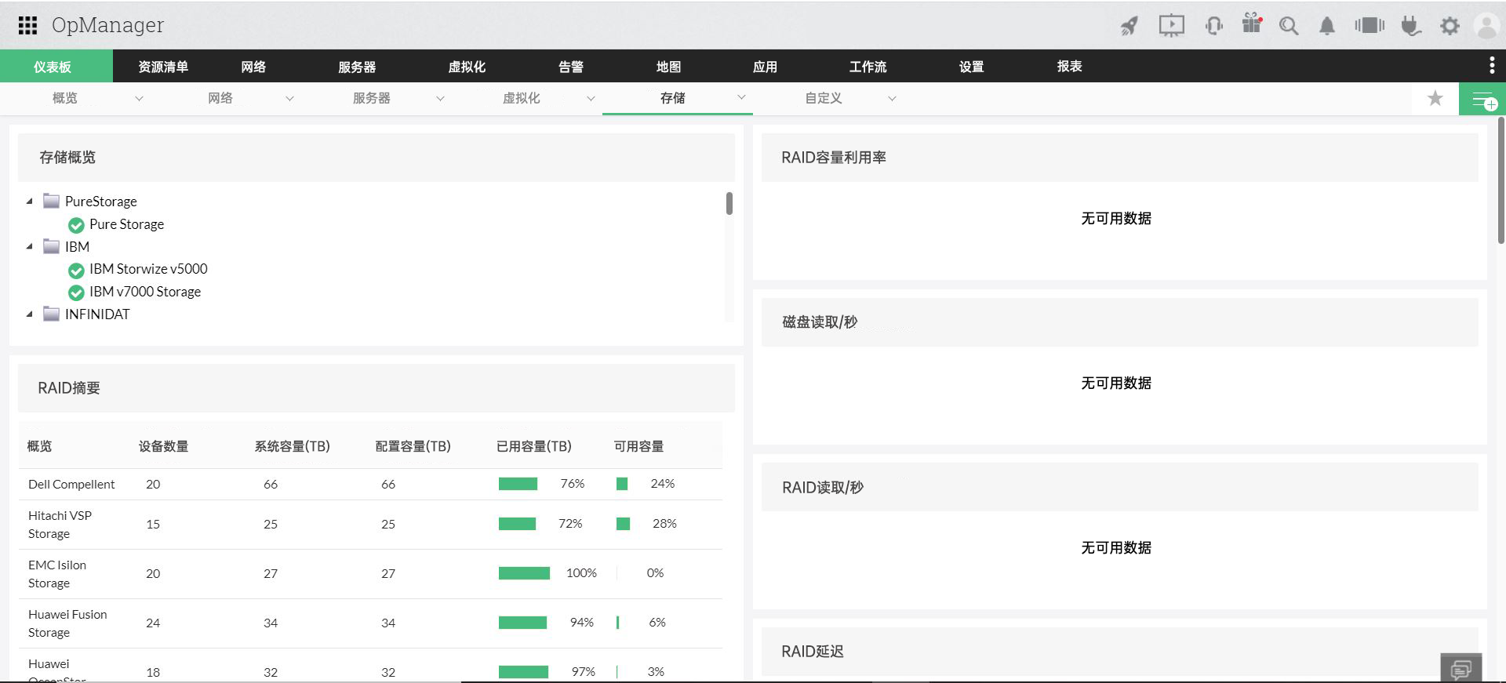Open the presentation screen icon
This screenshot has width=1506, height=683.
click(x=1172, y=26)
